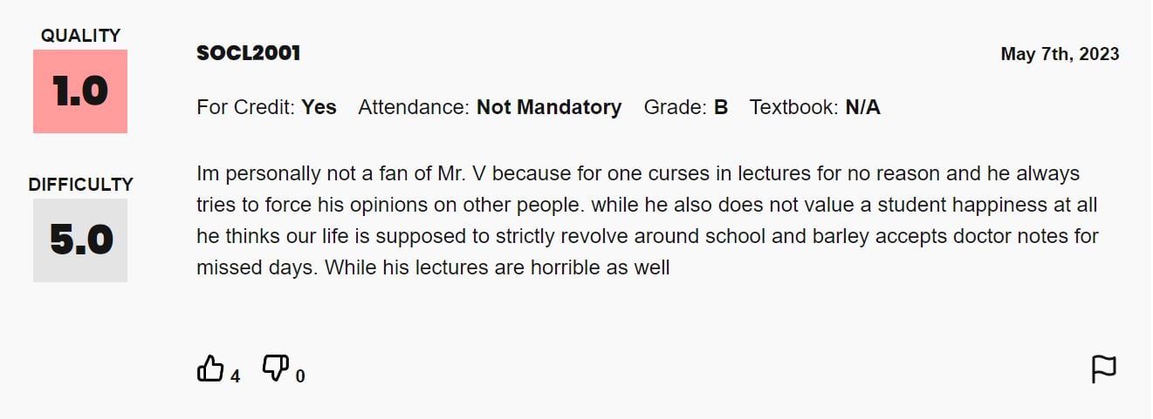The width and height of the screenshot is (1153, 419).
Task: Click the gray 5.0 difficulty score box
Action: pyautogui.click(x=80, y=240)
